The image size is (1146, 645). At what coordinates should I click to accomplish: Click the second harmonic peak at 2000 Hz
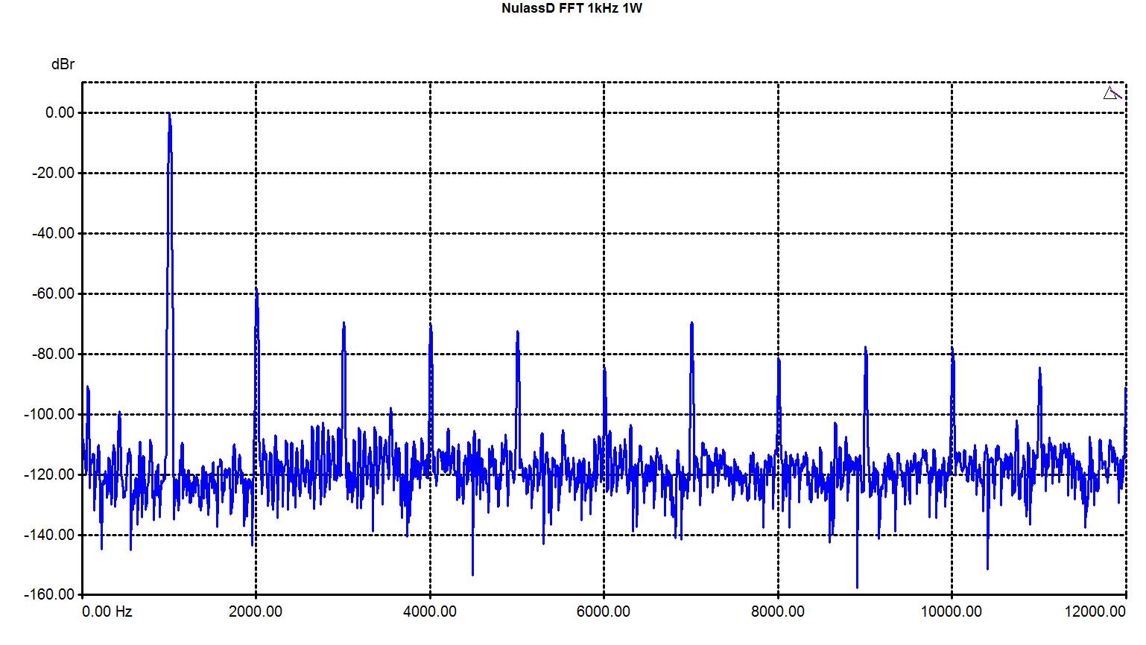(x=256, y=290)
